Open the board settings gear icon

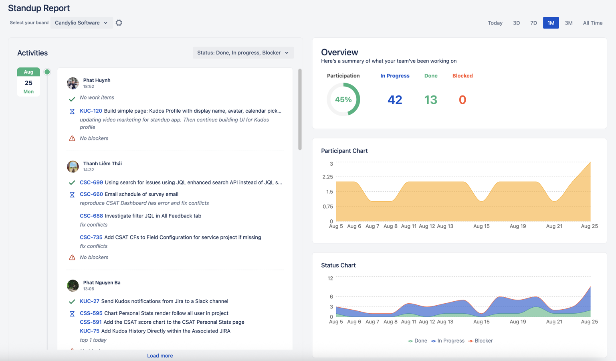click(x=119, y=23)
